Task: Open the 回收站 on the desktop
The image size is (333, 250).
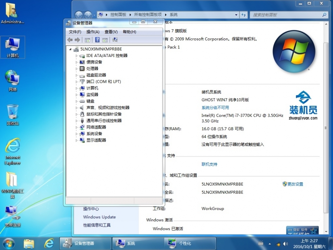Action: 12,111
